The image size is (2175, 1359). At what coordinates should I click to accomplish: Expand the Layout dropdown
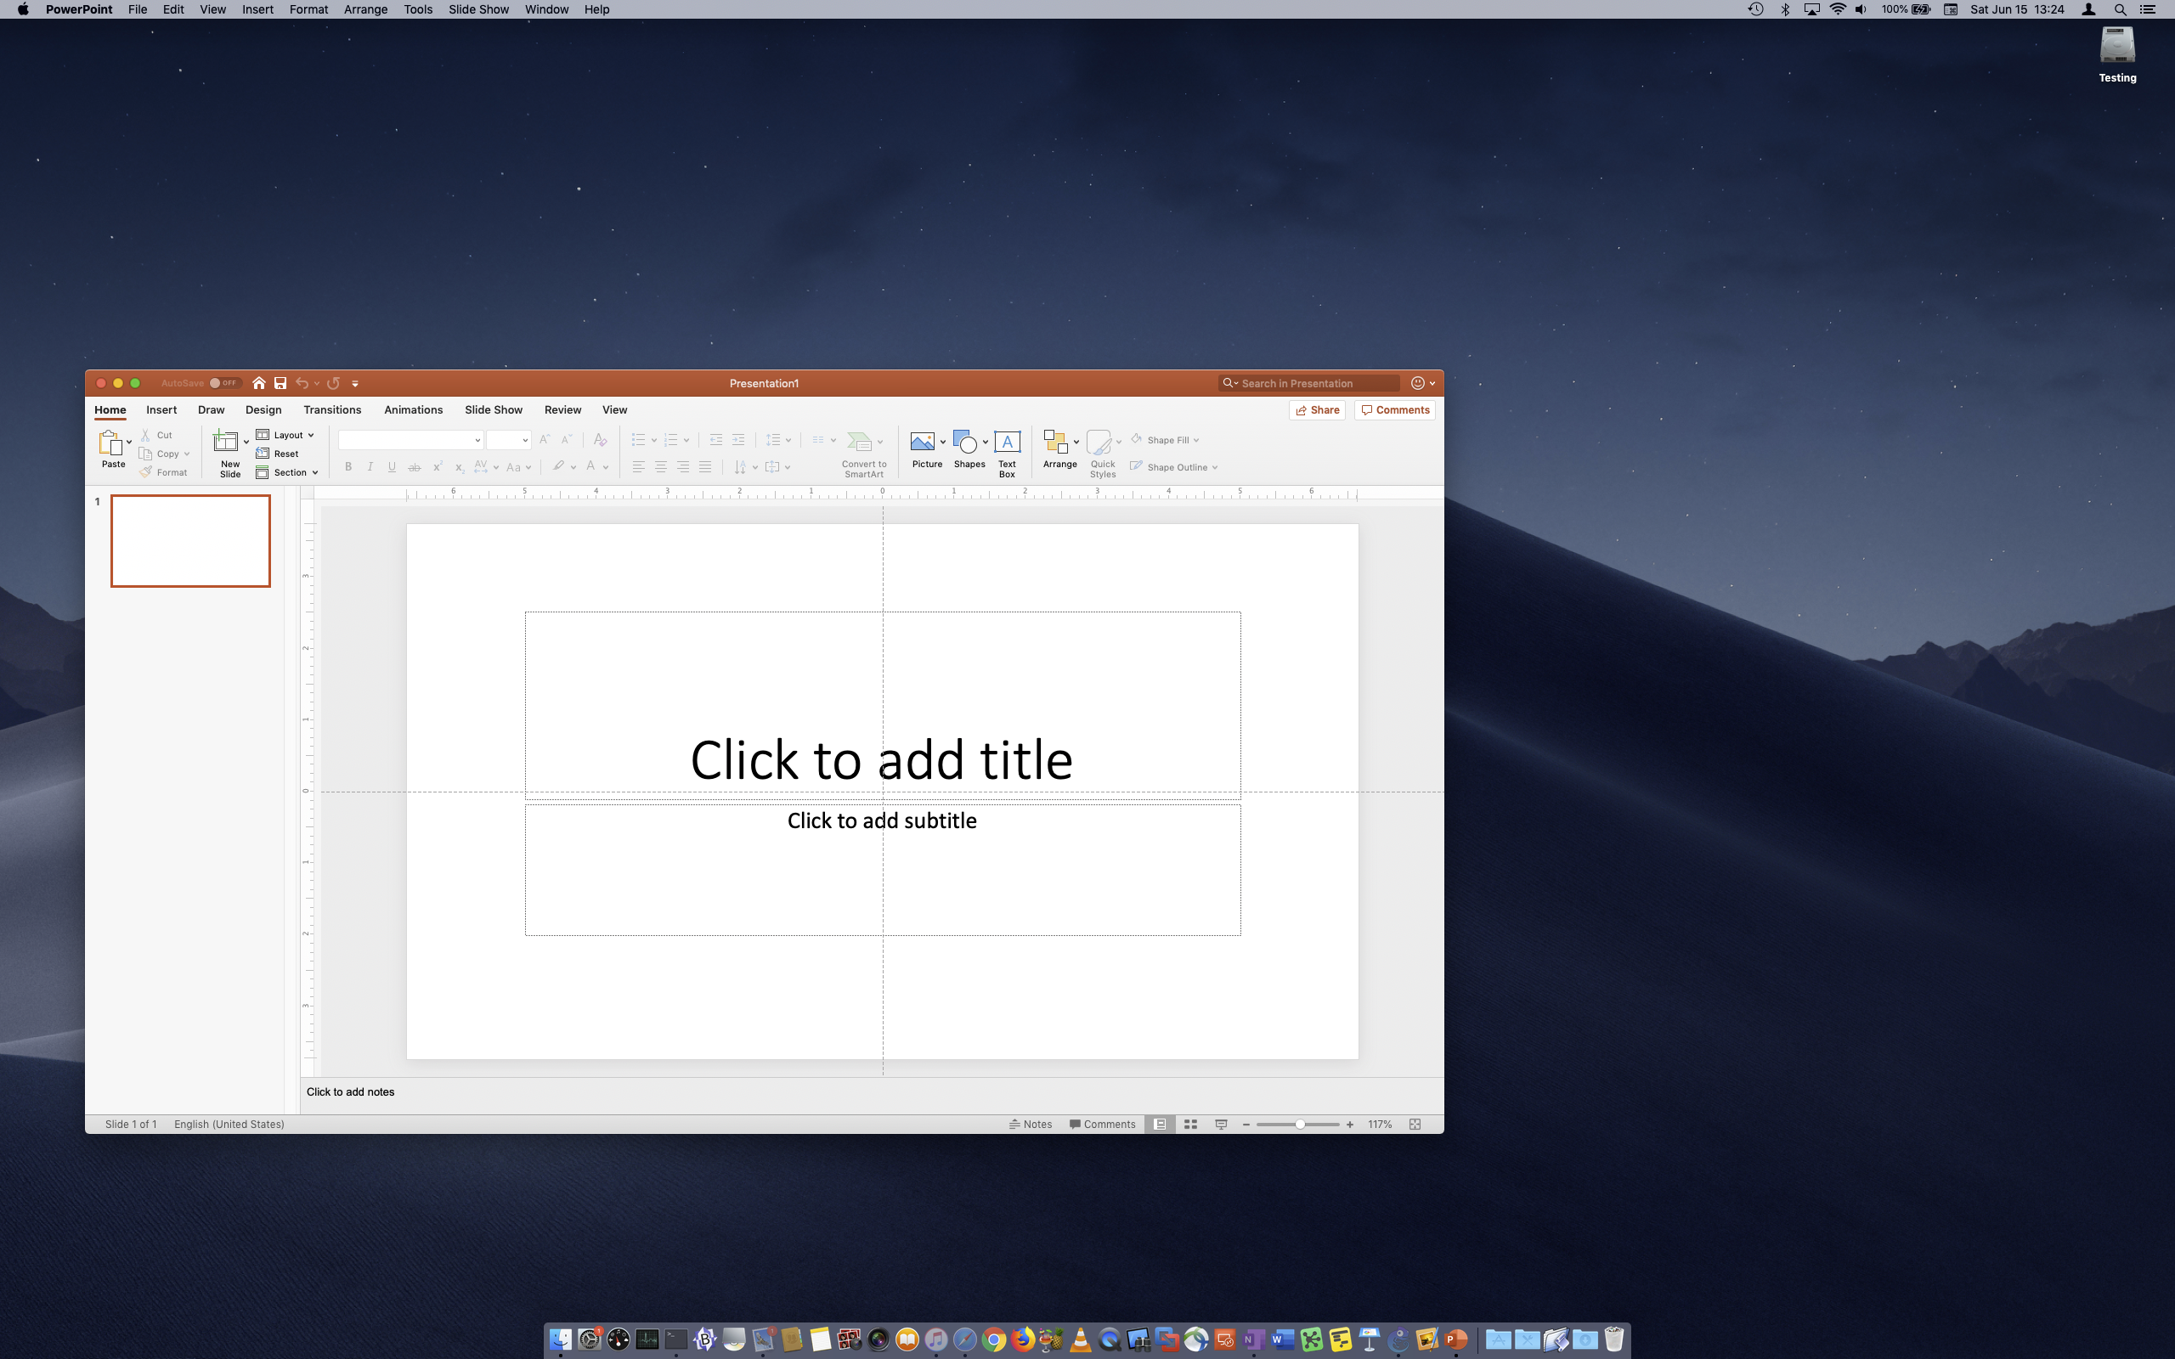(285, 435)
